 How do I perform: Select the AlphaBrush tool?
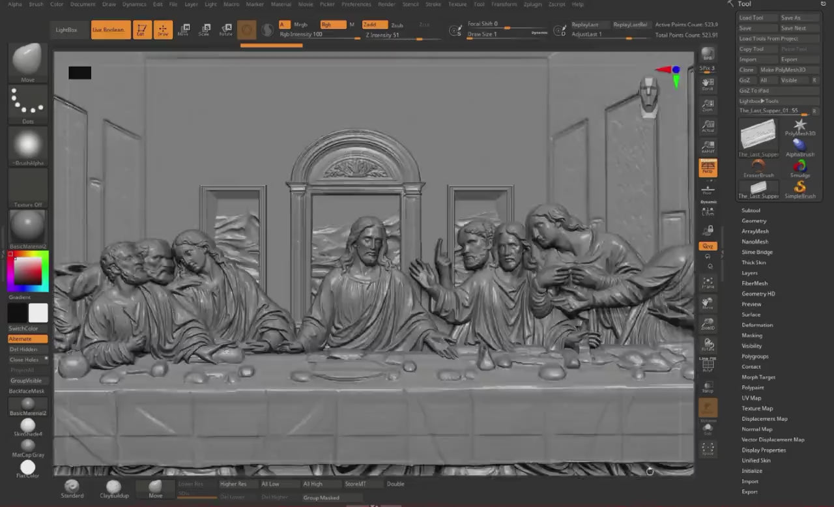point(799,148)
